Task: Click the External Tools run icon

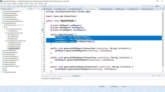Action: pos(25,6)
